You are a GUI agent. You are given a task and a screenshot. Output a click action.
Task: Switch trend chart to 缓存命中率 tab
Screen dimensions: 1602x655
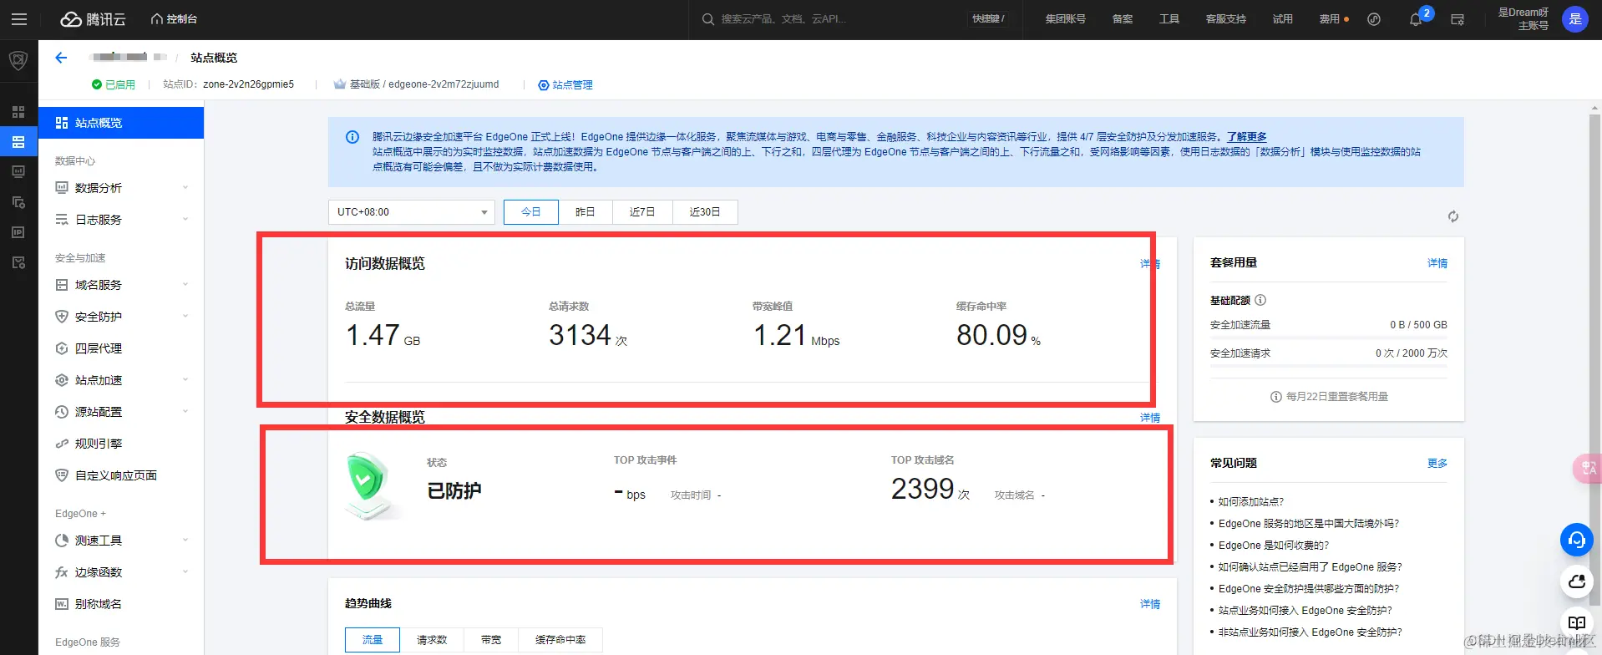[x=560, y=640]
